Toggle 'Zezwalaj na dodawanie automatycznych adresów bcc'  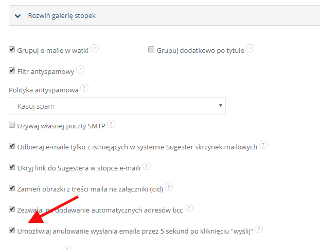[12, 209]
